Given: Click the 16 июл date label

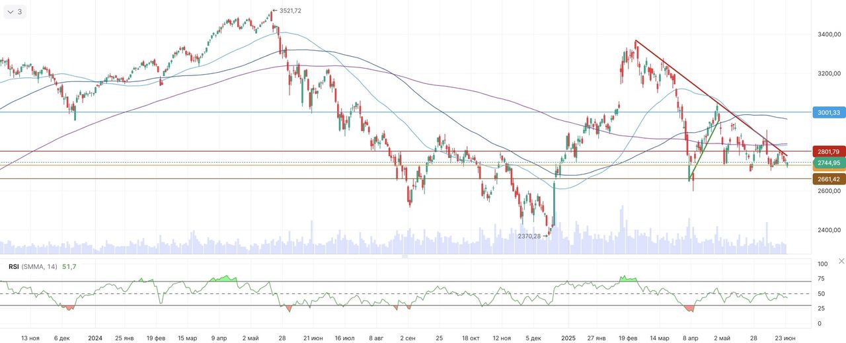Looking at the screenshot, I should 345,338.
